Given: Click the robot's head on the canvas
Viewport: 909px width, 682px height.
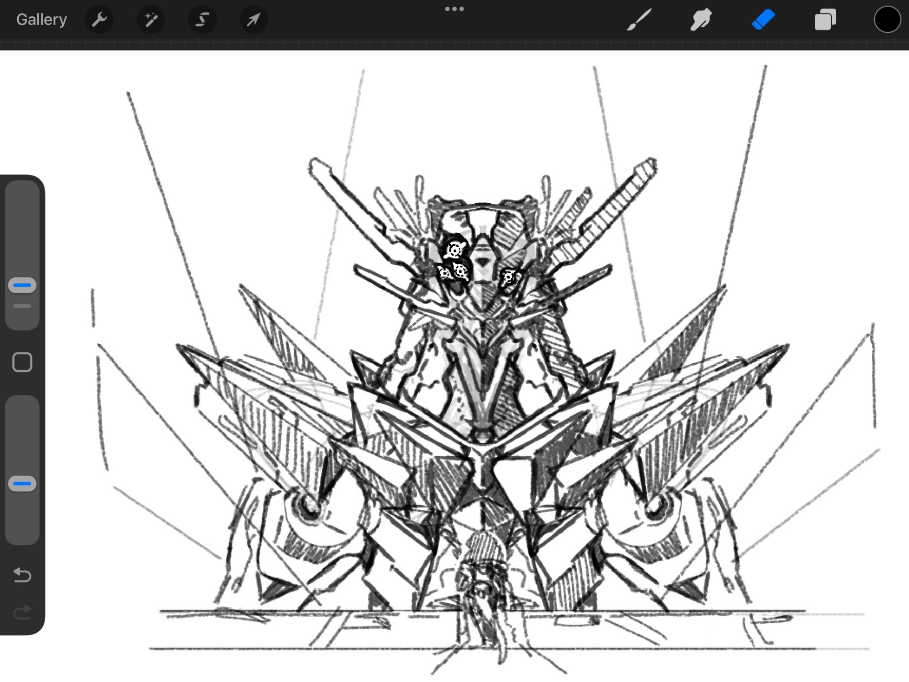Looking at the screenshot, I should [x=482, y=255].
